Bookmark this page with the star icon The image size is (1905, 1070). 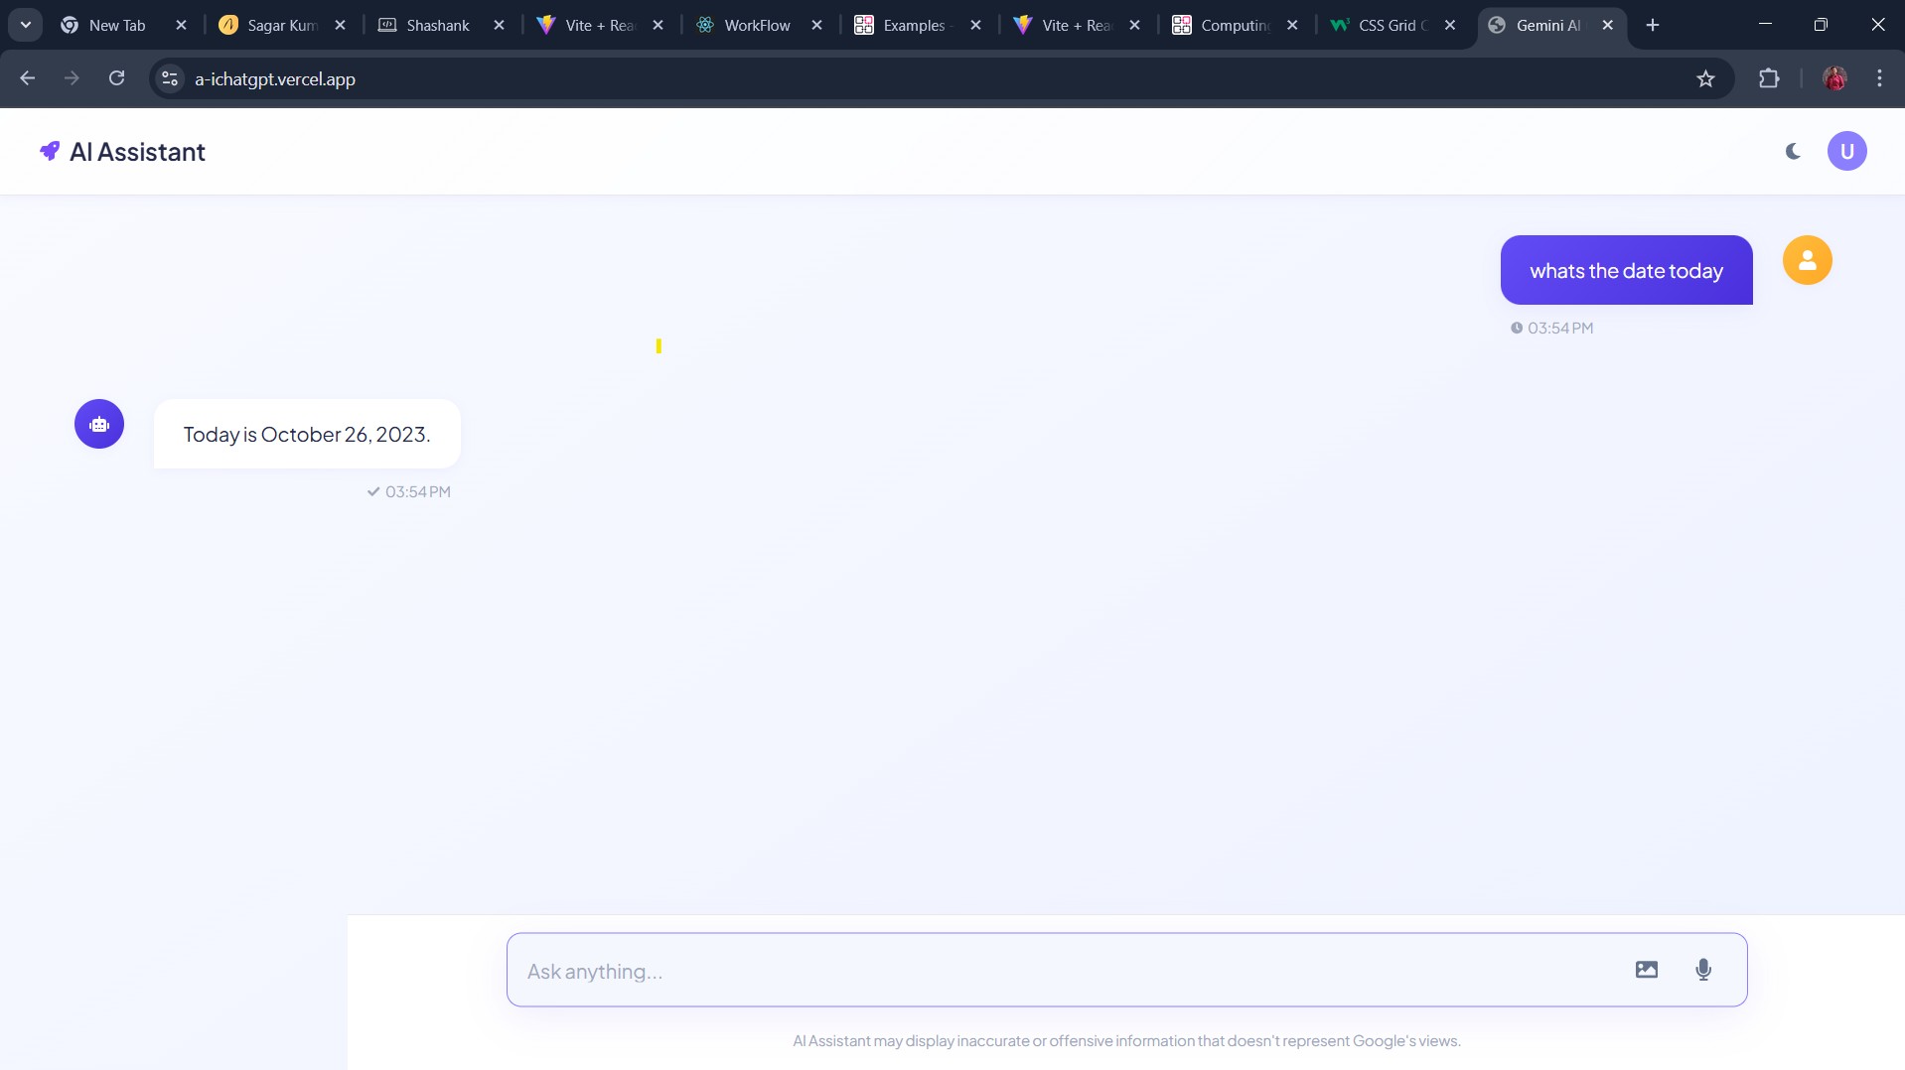[x=1705, y=78]
